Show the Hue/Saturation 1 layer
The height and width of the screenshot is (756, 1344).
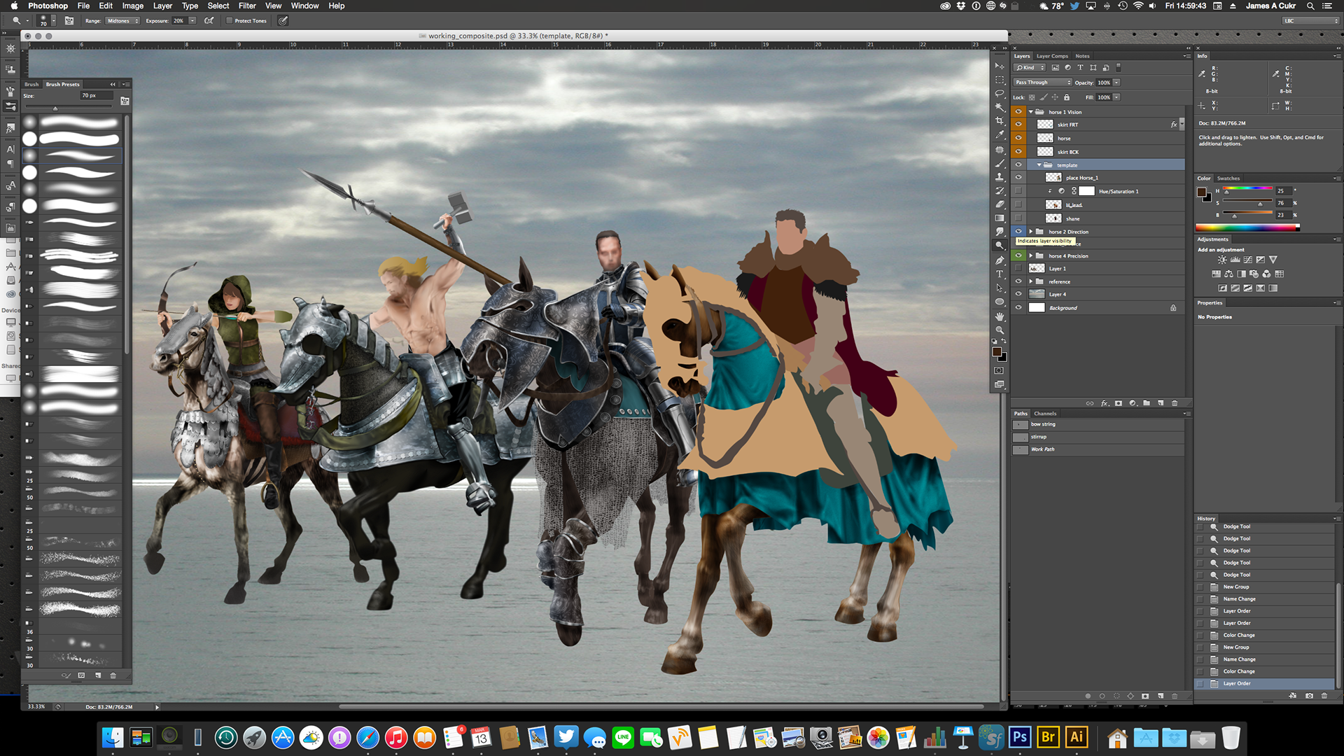(x=1018, y=191)
